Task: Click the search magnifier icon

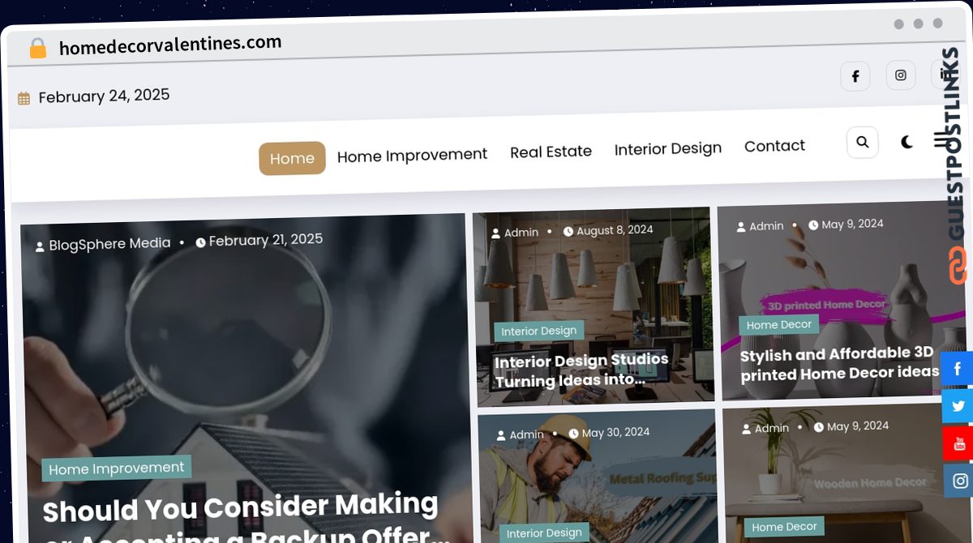Action: [x=862, y=142]
